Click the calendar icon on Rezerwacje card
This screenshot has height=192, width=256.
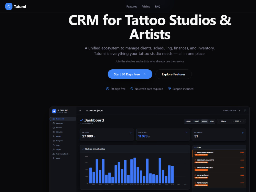click(x=243, y=133)
